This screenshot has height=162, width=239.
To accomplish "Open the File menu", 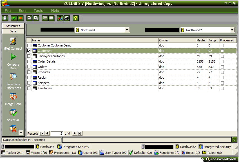I will (x=8, y=10).
